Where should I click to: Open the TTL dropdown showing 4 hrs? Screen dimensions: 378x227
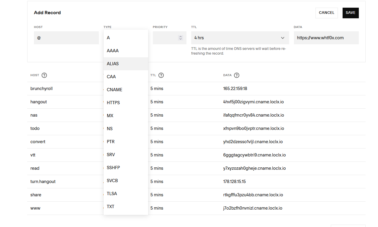pyautogui.click(x=240, y=38)
